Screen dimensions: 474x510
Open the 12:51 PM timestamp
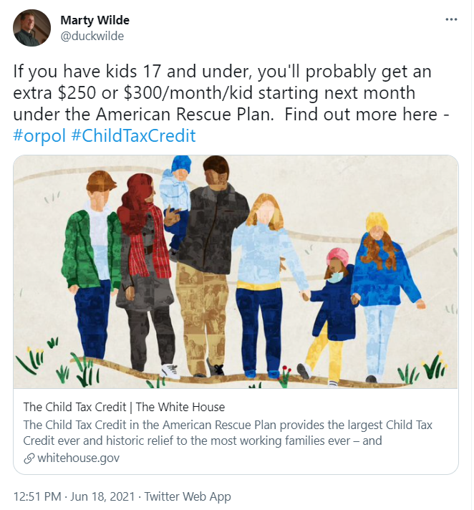(37, 496)
